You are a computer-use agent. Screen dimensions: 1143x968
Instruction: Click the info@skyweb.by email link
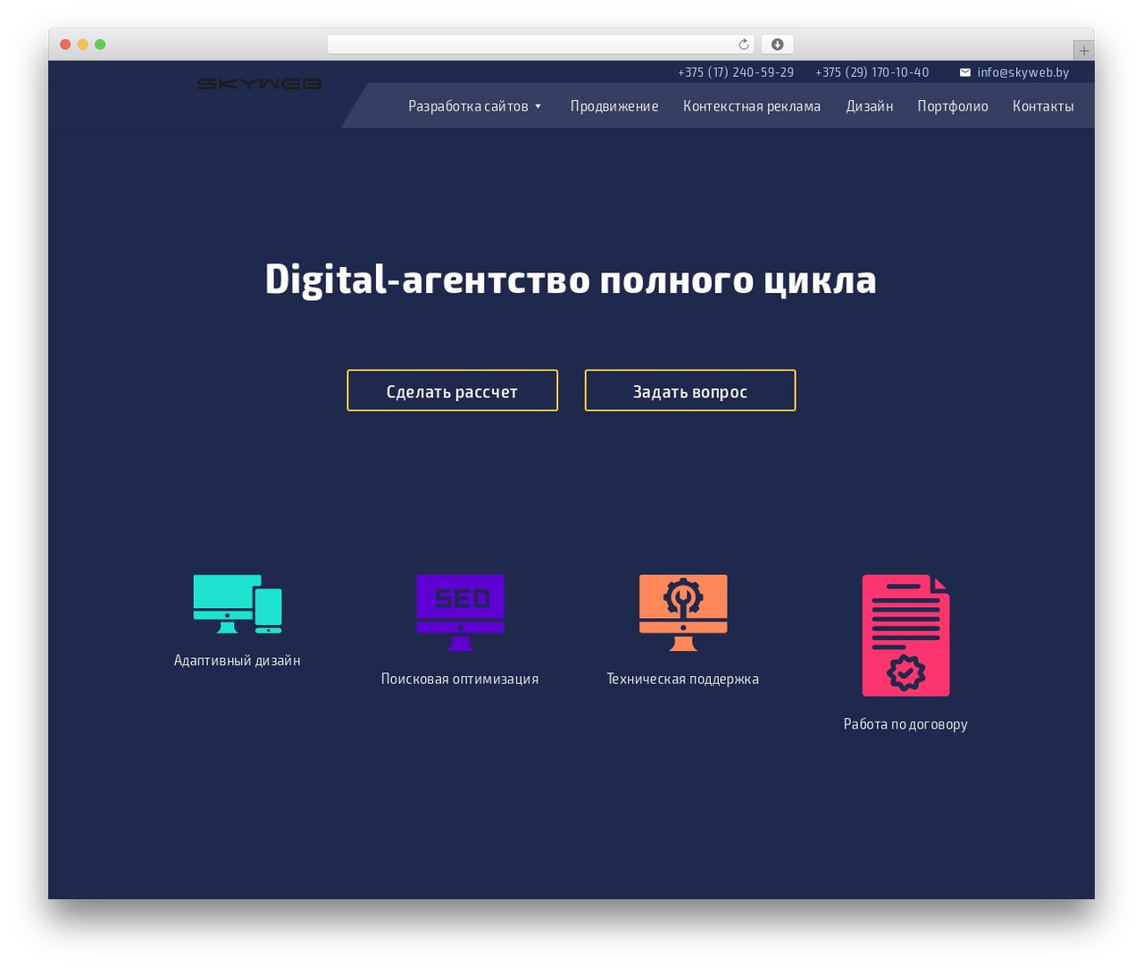(x=1023, y=72)
